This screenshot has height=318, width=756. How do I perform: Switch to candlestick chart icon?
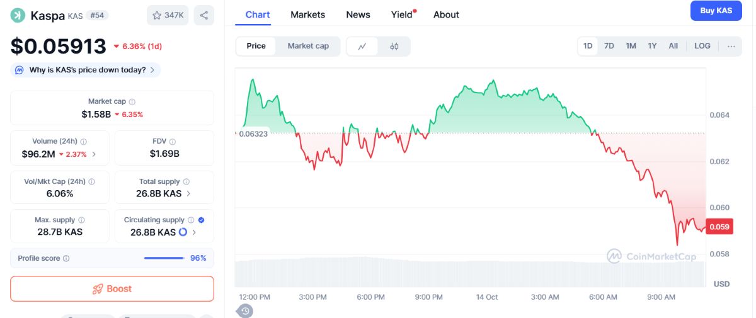394,46
